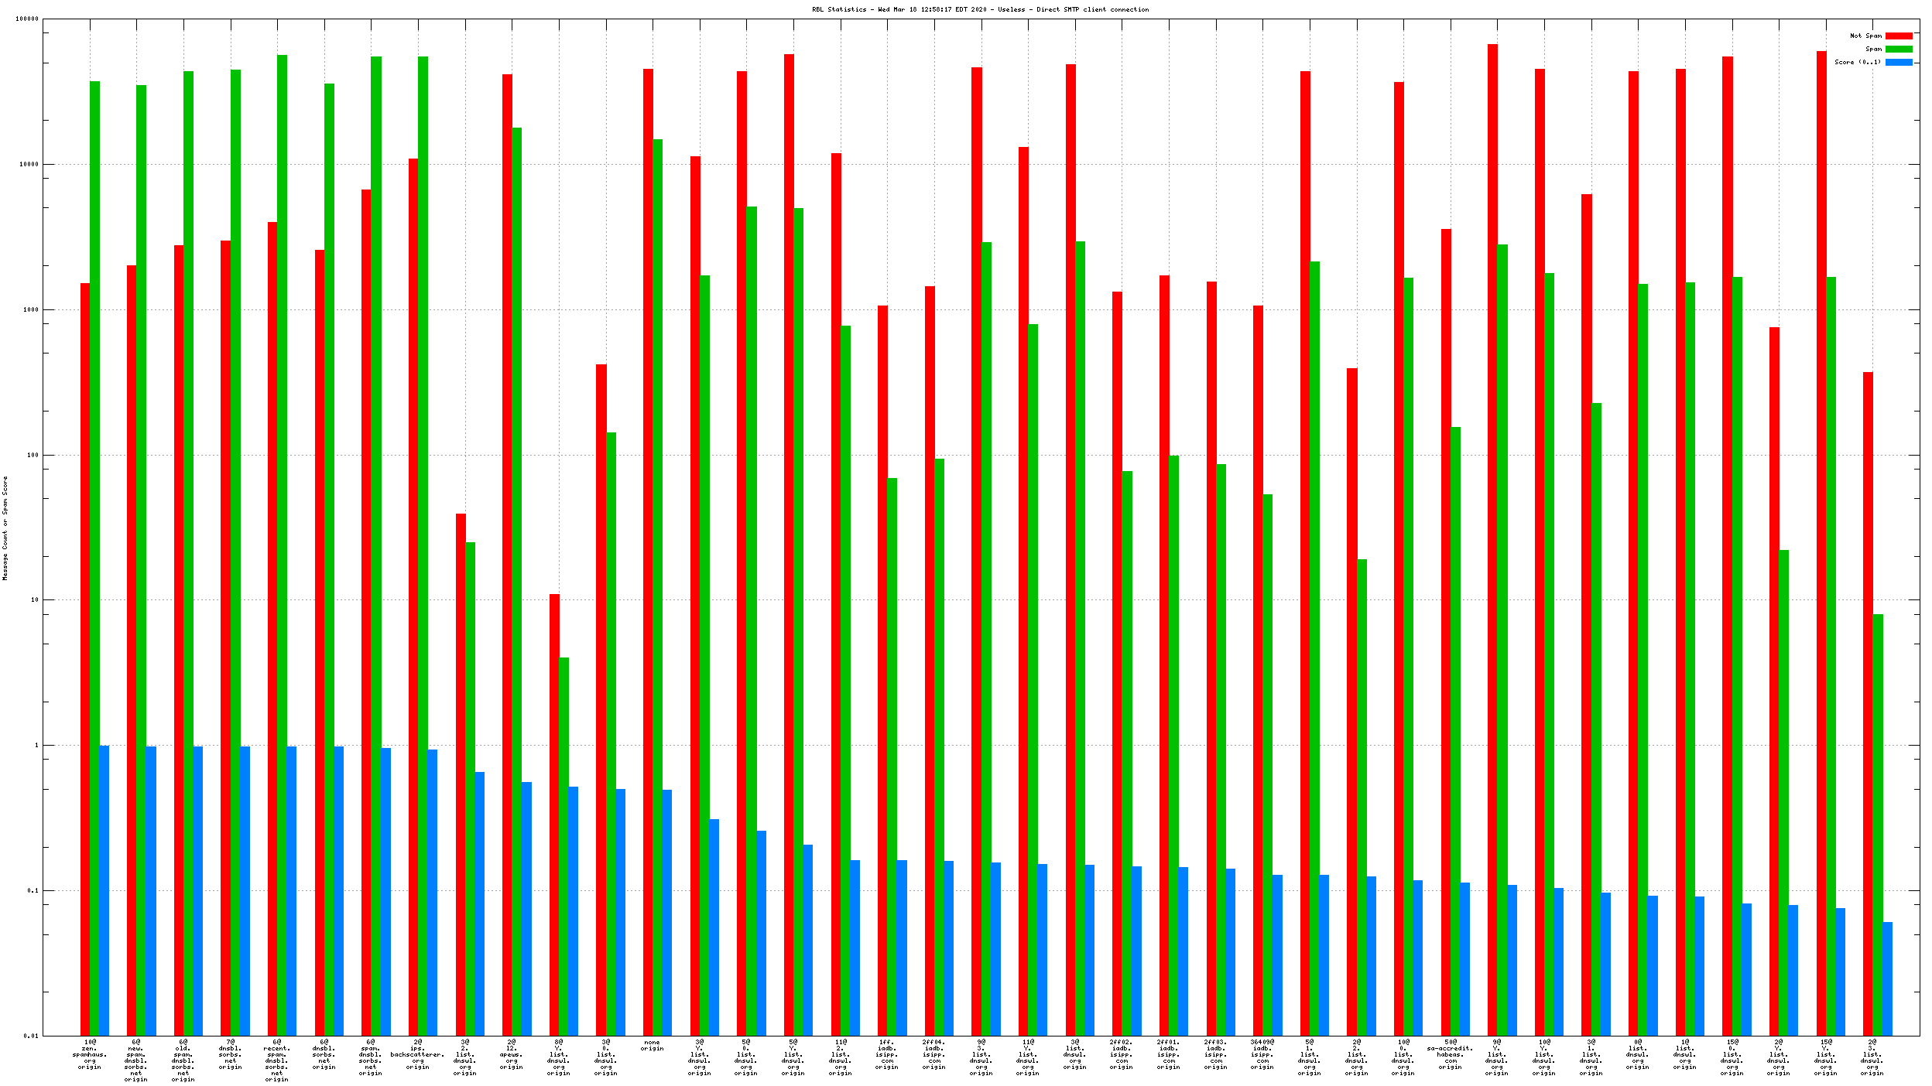
Task: Select the ips.backscatterer.org axis label
Action: pos(418,1054)
